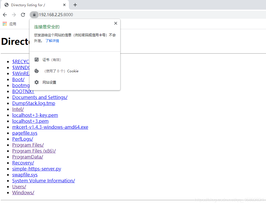Click the forward navigation arrow
266x205 pixels.
pyautogui.click(x=14, y=14)
